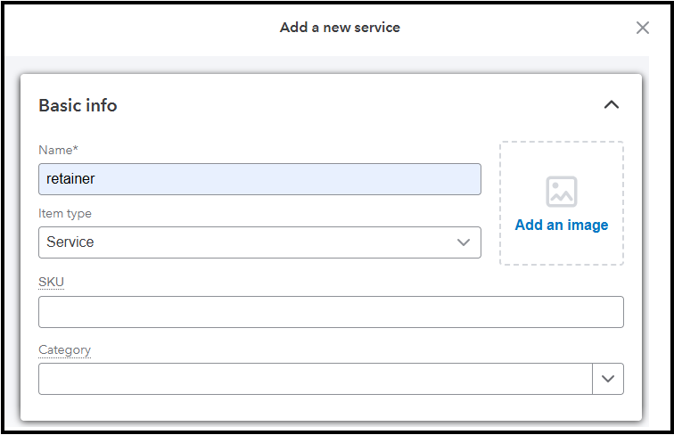Close the Add a new service dialog

(643, 28)
